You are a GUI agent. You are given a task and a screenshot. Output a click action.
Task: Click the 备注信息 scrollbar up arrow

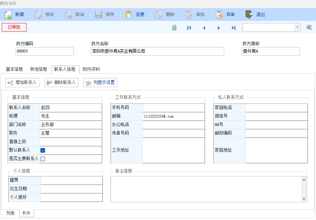[x=304, y=180]
